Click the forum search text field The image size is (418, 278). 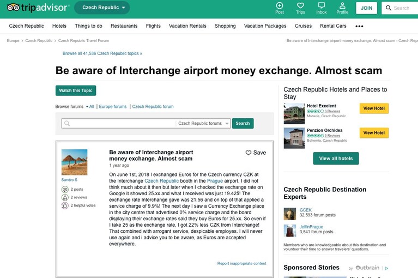pos(119,123)
